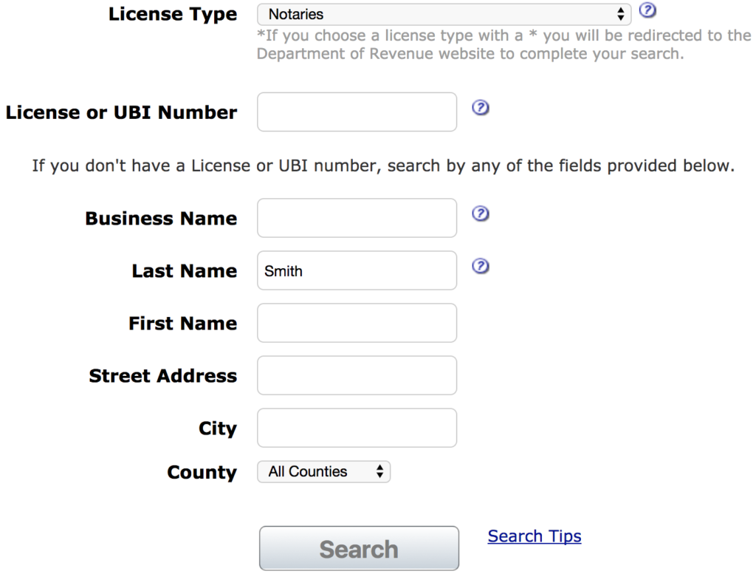Show the Business Name help tooltip icon
Screen dimensions: 756x574
[x=481, y=214]
